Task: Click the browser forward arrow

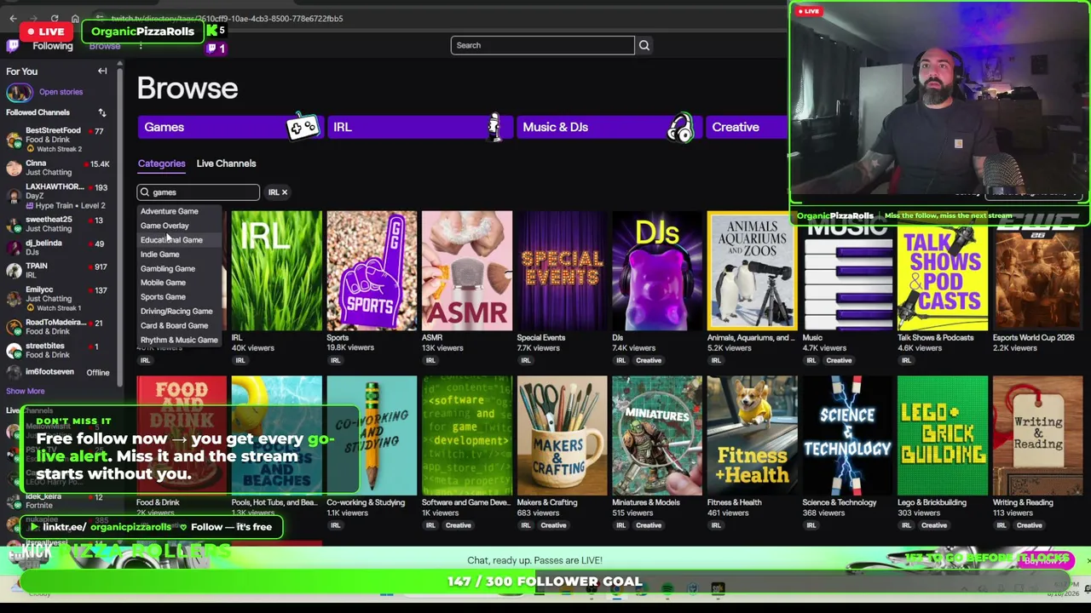Action: 34,19
